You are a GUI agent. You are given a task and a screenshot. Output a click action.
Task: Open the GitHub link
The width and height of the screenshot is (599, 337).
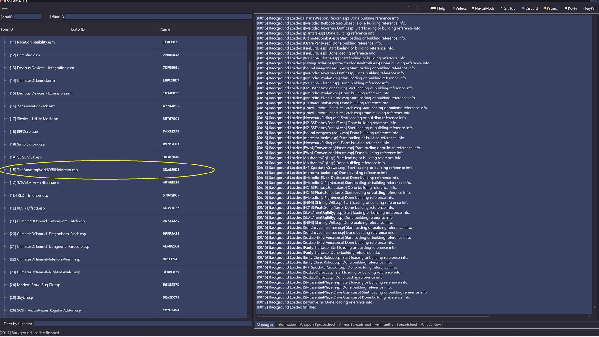coord(508,8)
